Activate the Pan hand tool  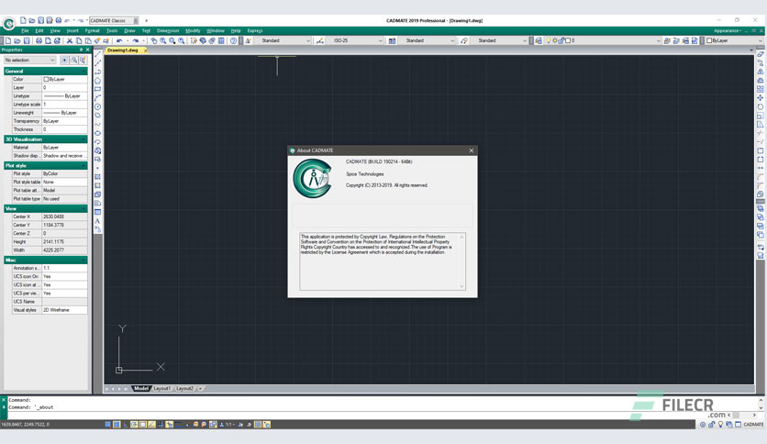pos(153,40)
